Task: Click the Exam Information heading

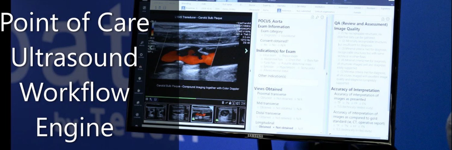Action: (x=274, y=27)
